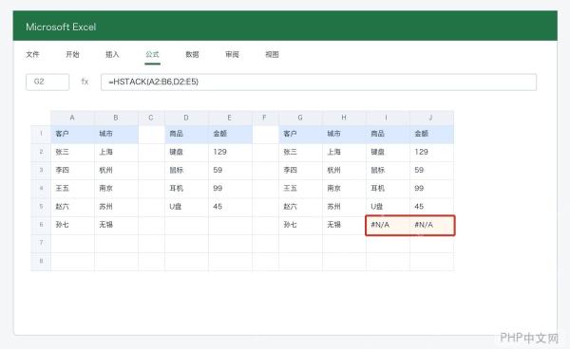Select cell D3 containing 鼠标
The width and height of the screenshot is (570, 349).
186,170
